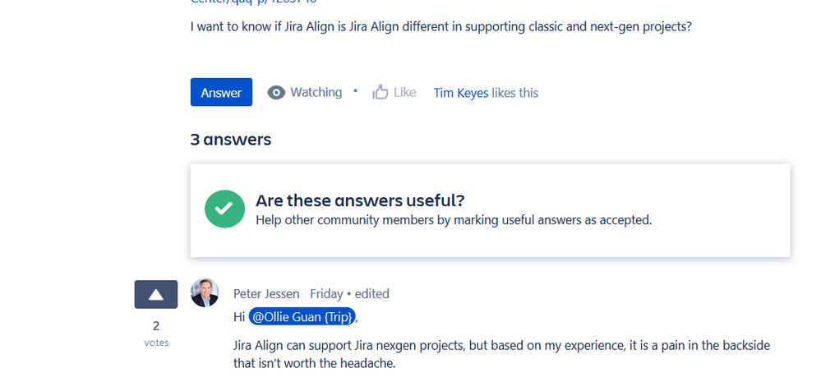Click the 3 answers heading

pos(231,140)
